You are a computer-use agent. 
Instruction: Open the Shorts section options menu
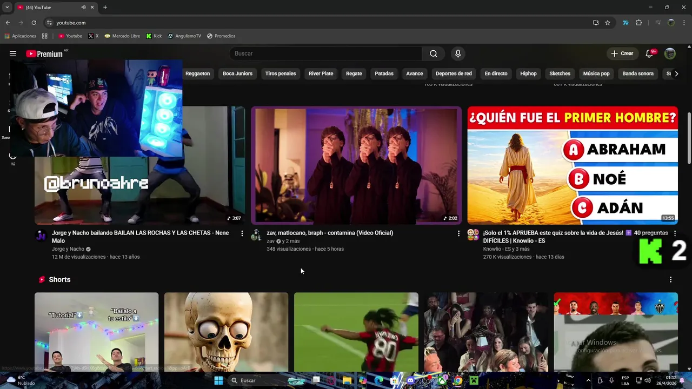[x=670, y=279]
